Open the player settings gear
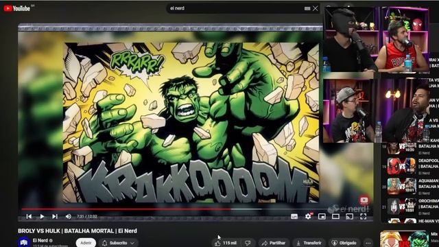The height and width of the screenshot is (247, 439). tap(308, 216)
